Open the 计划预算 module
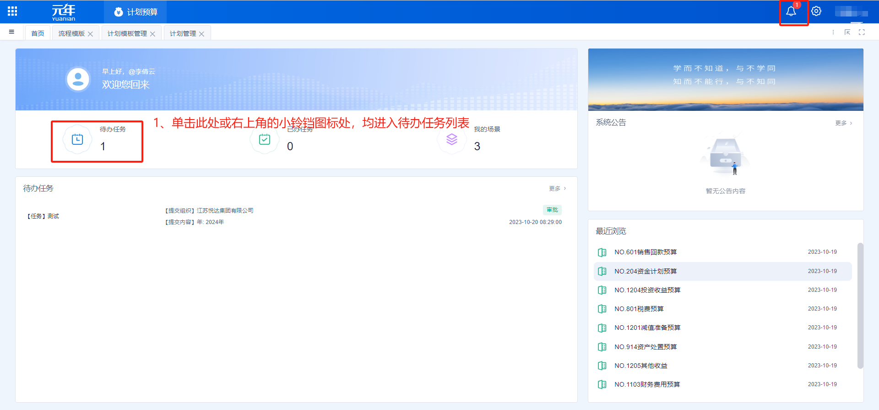This screenshot has height=410, width=879. click(136, 12)
